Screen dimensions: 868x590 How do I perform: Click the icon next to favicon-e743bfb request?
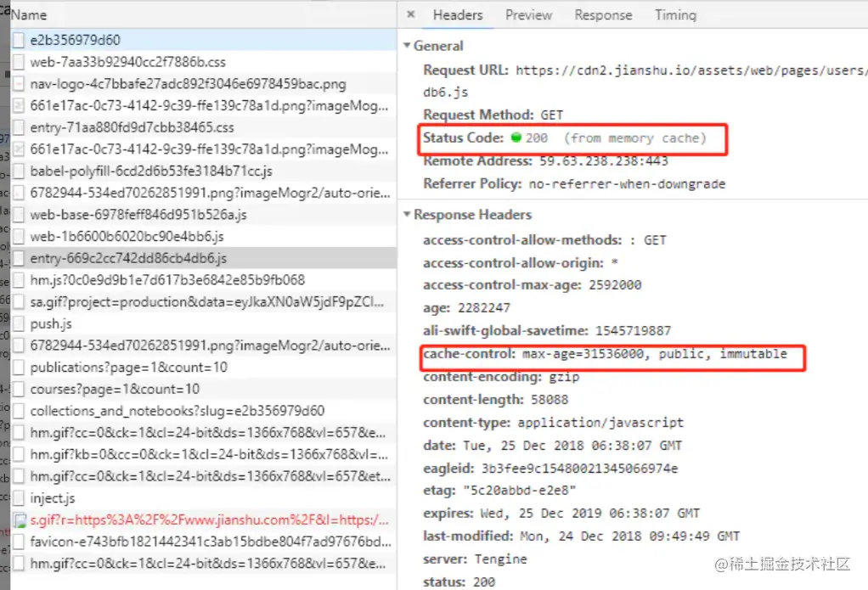pos(17,542)
